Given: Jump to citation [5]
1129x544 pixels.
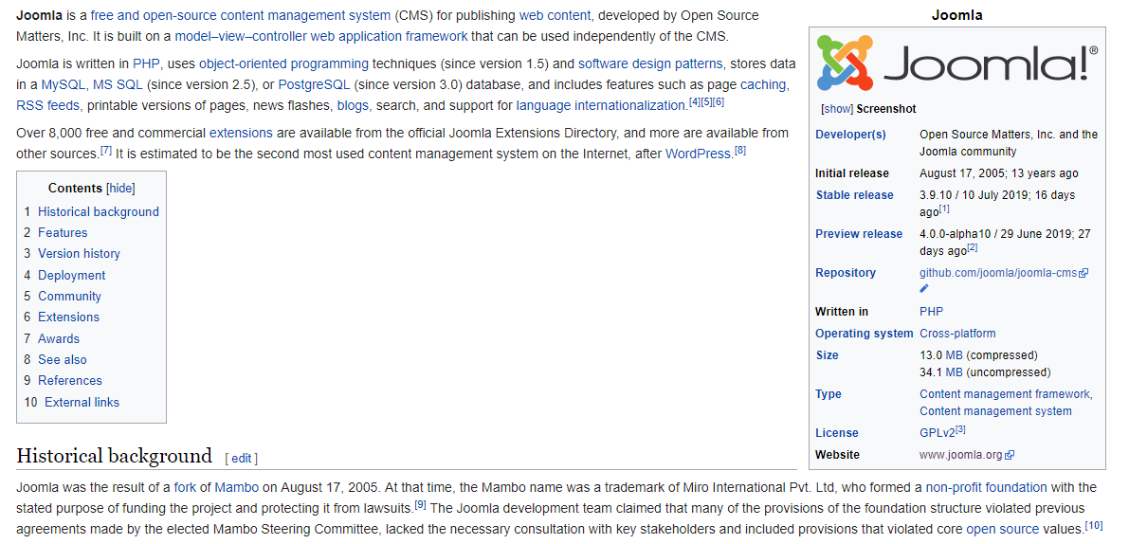Looking at the screenshot, I should (x=706, y=101).
